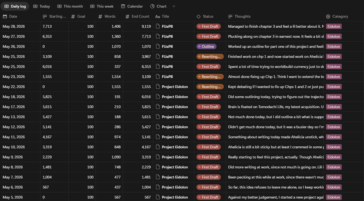Click the First Draft tag on May 28
This screenshot has height=201, width=364.
pyautogui.click(x=209, y=26)
